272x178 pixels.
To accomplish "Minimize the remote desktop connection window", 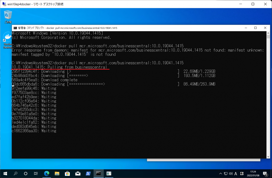I will pyautogui.click(x=240, y=4).
